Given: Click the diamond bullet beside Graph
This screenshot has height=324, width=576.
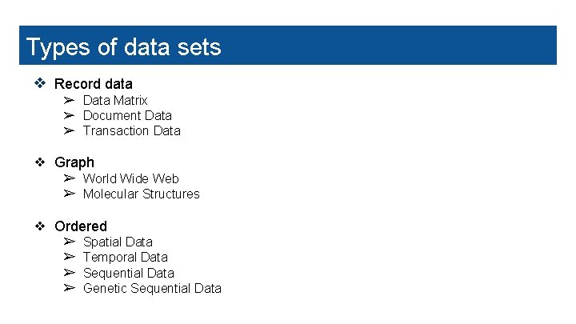Looking at the screenshot, I should [40, 162].
